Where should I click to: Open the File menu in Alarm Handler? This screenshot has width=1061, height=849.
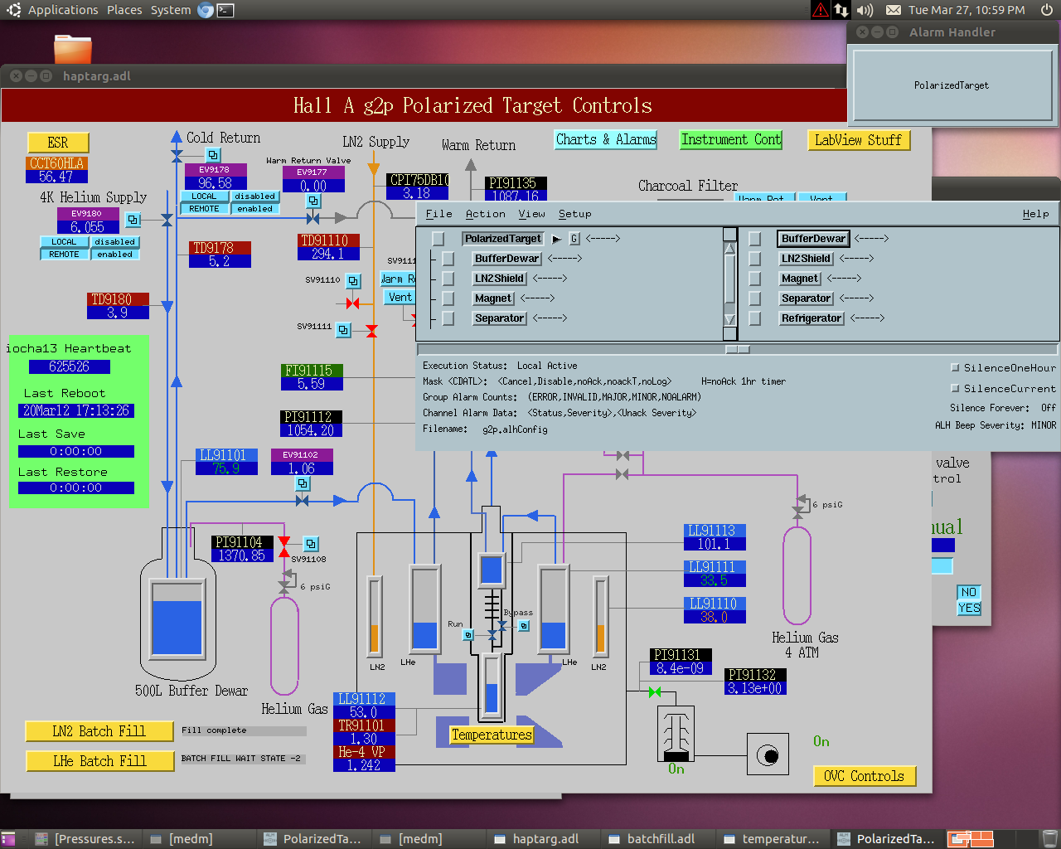438,214
